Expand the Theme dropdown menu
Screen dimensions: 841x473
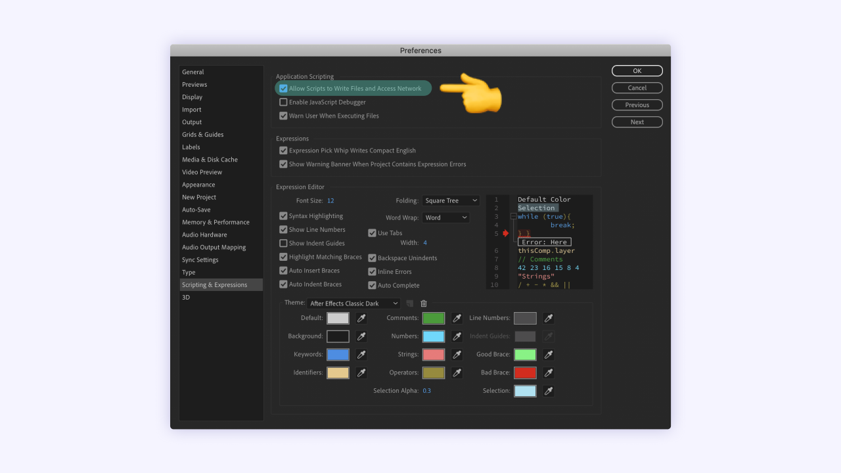354,304
